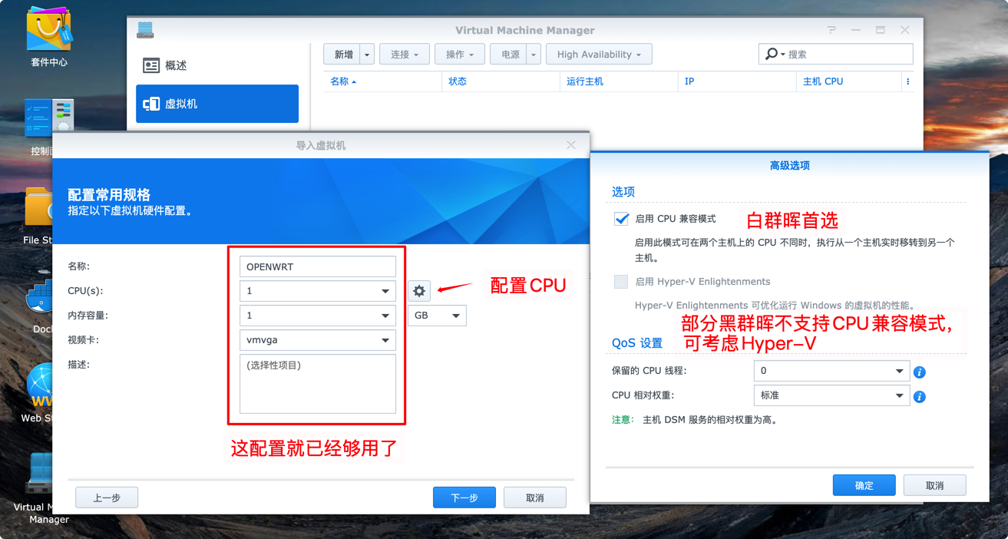The height and width of the screenshot is (539, 1008).
Task: Toggle 启用 Hyper-V Enlightenments checkbox
Action: pyautogui.click(x=621, y=282)
